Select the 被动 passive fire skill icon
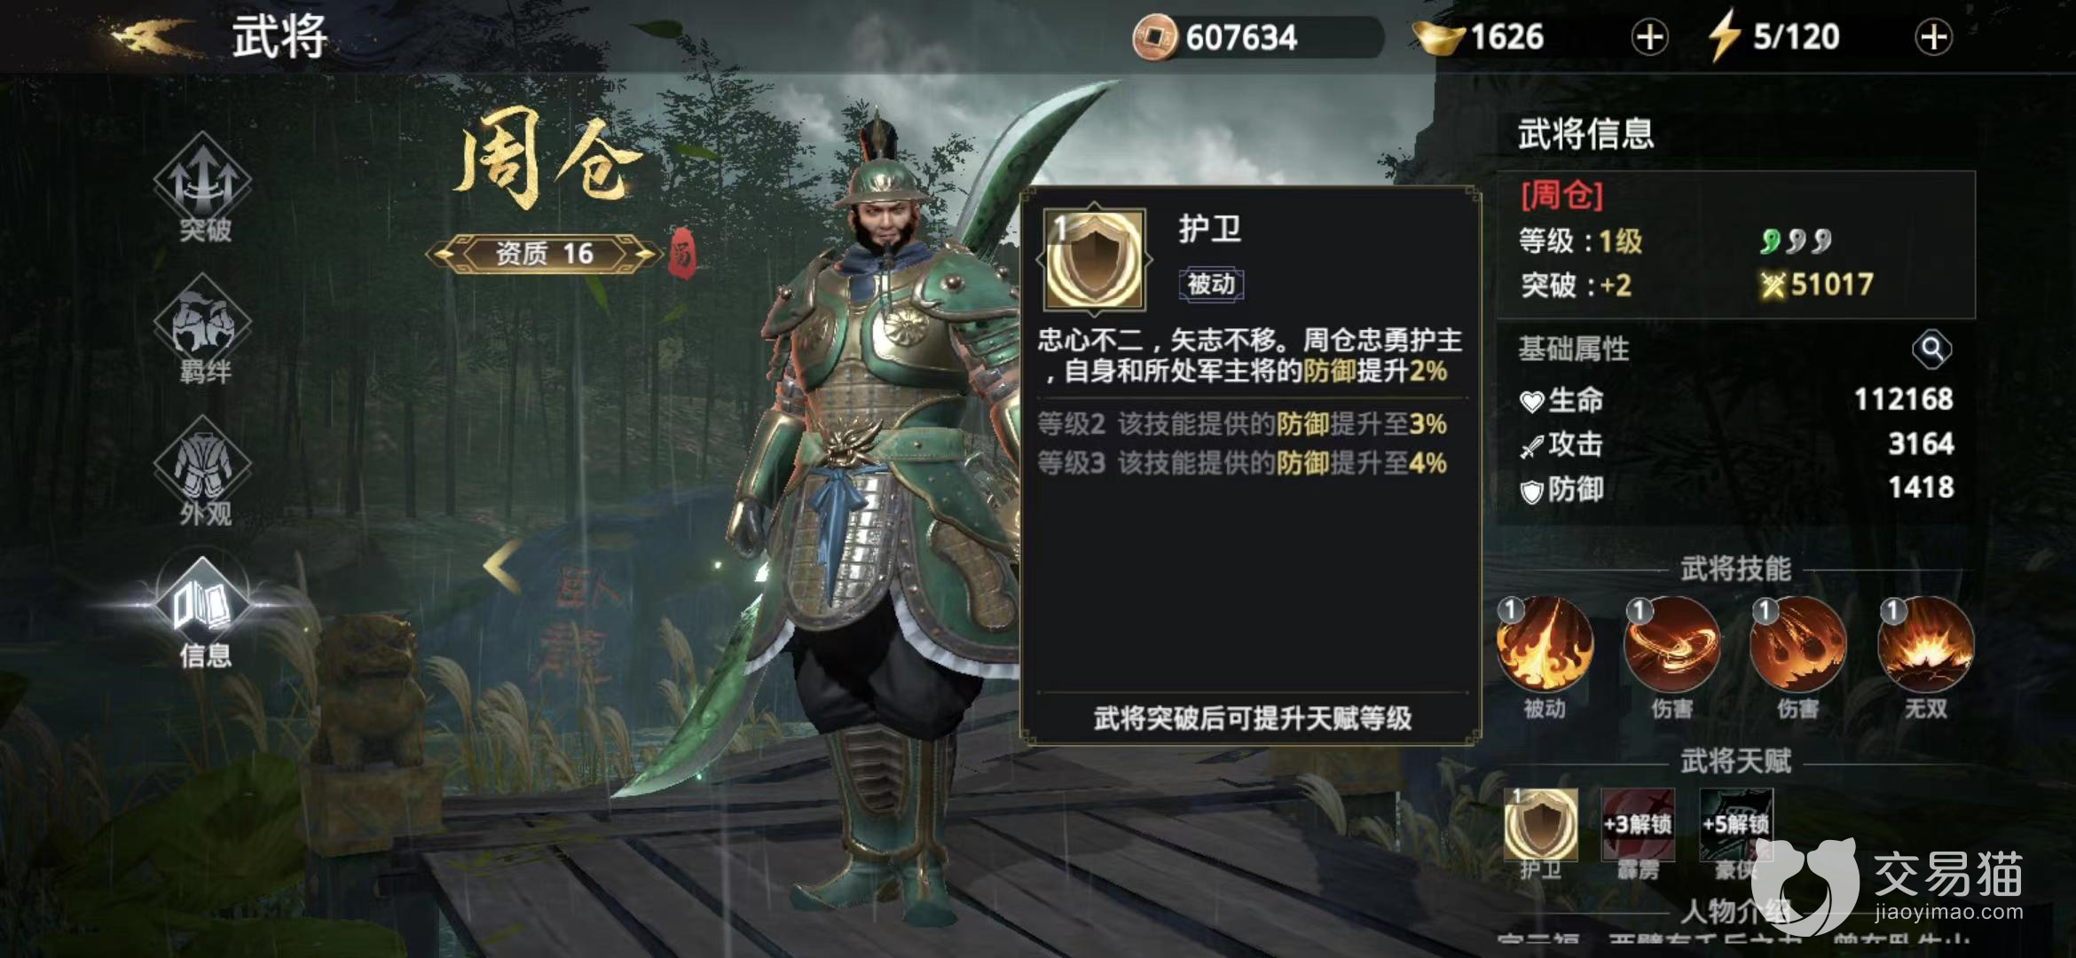Viewport: 2076px width, 958px height. pyautogui.click(x=1545, y=645)
